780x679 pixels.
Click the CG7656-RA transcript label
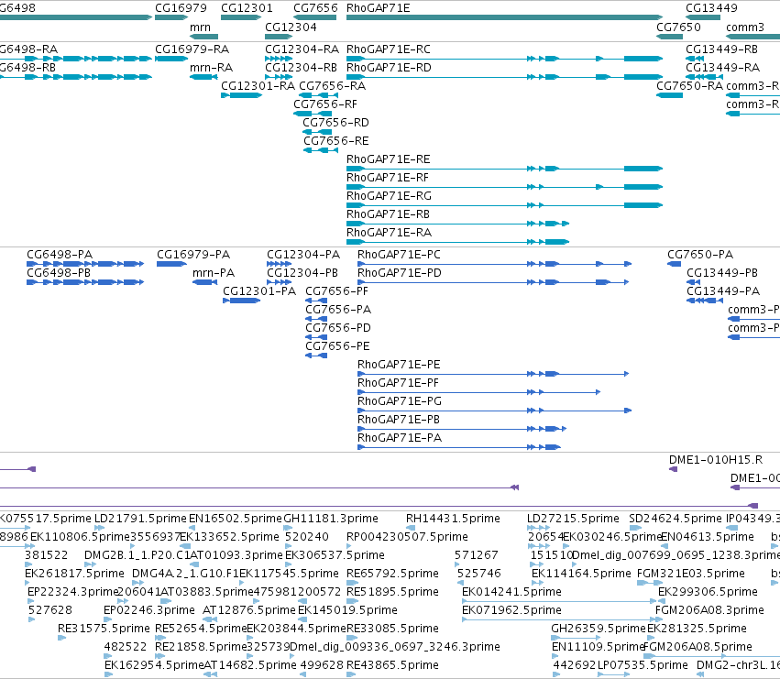coord(333,86)
